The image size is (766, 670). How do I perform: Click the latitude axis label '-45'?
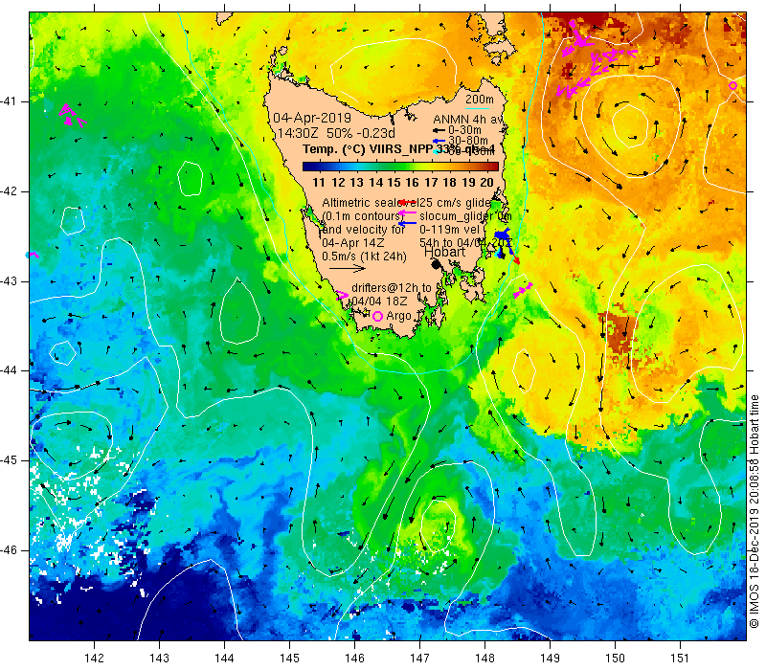point(9,460)
